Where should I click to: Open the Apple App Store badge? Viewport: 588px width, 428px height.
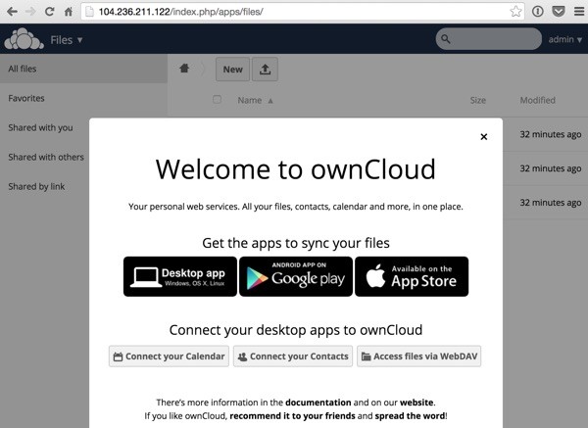pyautogui.click(x=412, y=276)
